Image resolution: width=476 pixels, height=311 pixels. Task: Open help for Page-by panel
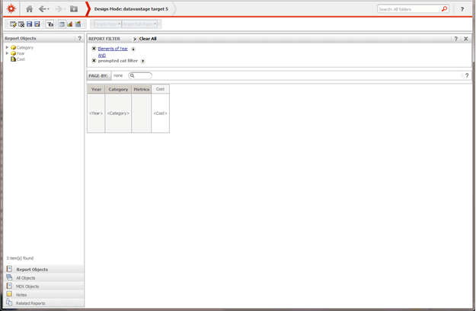[x=467, y=75]
